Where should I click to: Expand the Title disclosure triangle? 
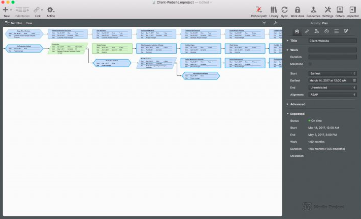click(287, 40)
